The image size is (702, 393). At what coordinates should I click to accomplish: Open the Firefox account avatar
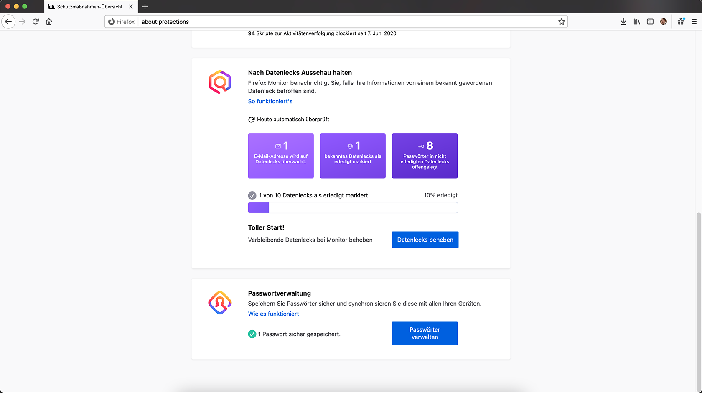[x=664, y=22]
